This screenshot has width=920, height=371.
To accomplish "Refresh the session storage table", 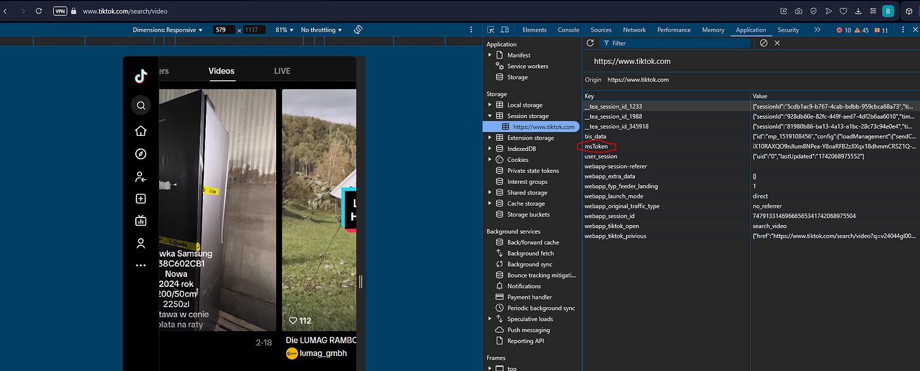I will (590, 43).
